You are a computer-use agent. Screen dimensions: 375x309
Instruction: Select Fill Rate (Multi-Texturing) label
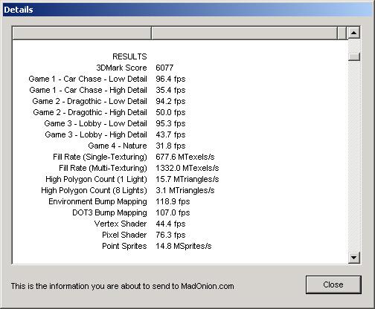click(103, 168)
